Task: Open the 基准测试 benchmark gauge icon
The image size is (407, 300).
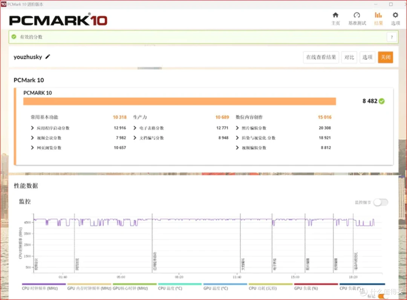Action: click(x=357, y=15)
